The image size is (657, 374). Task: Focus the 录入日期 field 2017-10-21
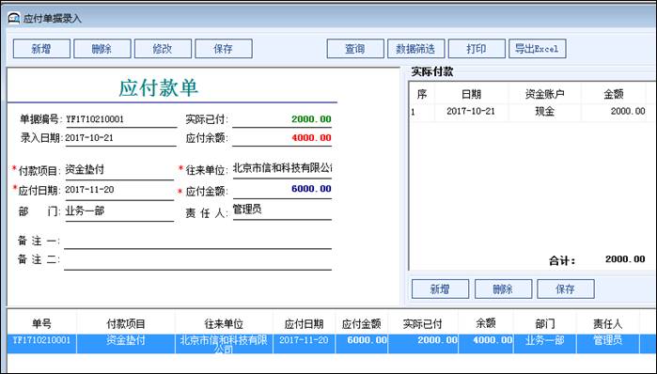(121, 138)
